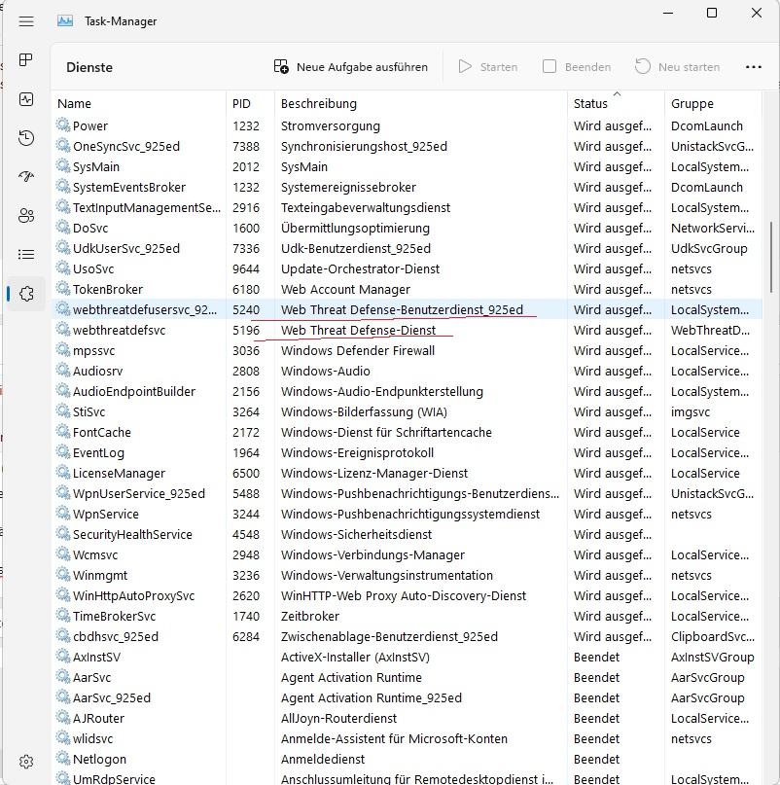Select the AJRouter service name
The height and width of the screenshot is (785, 780).
98,719
